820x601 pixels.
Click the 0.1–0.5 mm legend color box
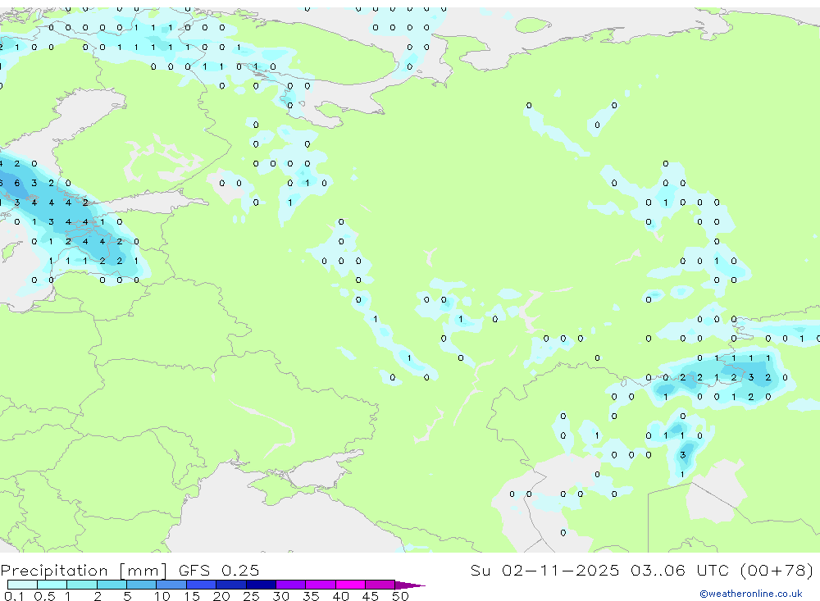pyautogui.click(x=22, y=585)
